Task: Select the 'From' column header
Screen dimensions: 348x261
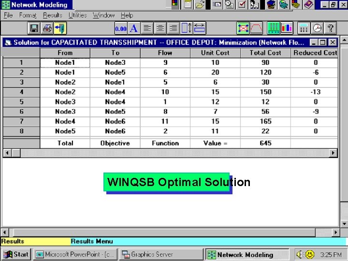Action: point(65,53)
